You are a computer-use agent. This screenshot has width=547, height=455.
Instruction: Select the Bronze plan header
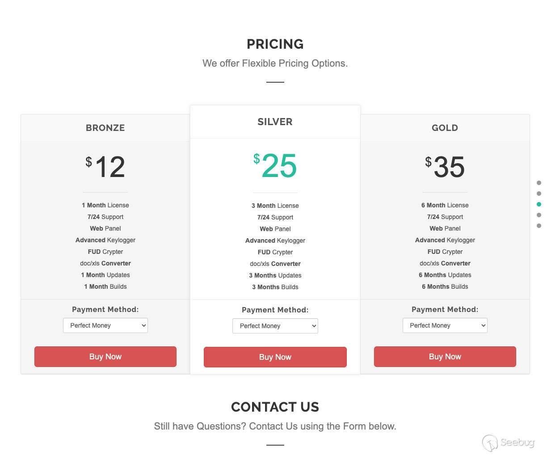point(105,128)
